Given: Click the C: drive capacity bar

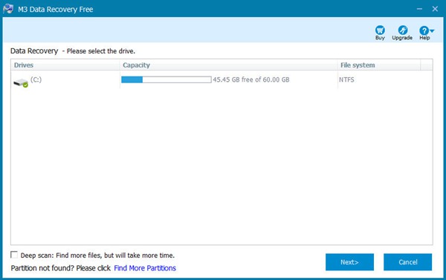Looking at the screenshot, I should pos(166,79).
